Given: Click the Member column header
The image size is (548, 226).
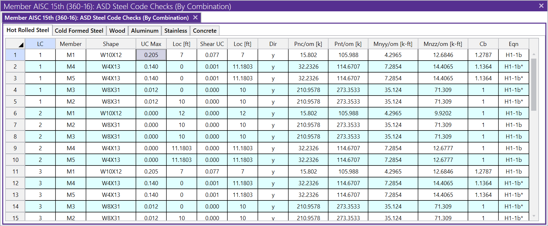Looking at the screenshot, I should [x=71, y=44].
